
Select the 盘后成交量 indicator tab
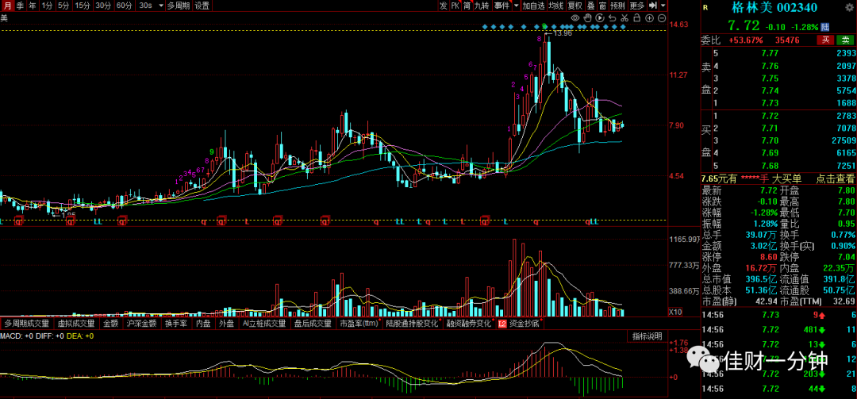tap(313, 323)
